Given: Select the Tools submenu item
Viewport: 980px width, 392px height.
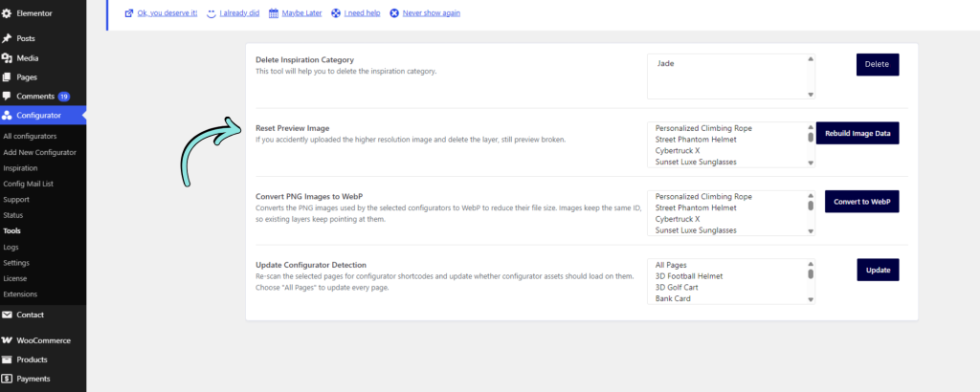Looking at the screenshot, I should click(11, 231).
